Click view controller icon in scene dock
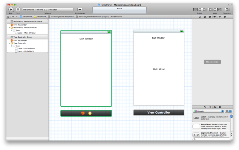The width and height of the screenshot is (239, 150). [90, 113]
